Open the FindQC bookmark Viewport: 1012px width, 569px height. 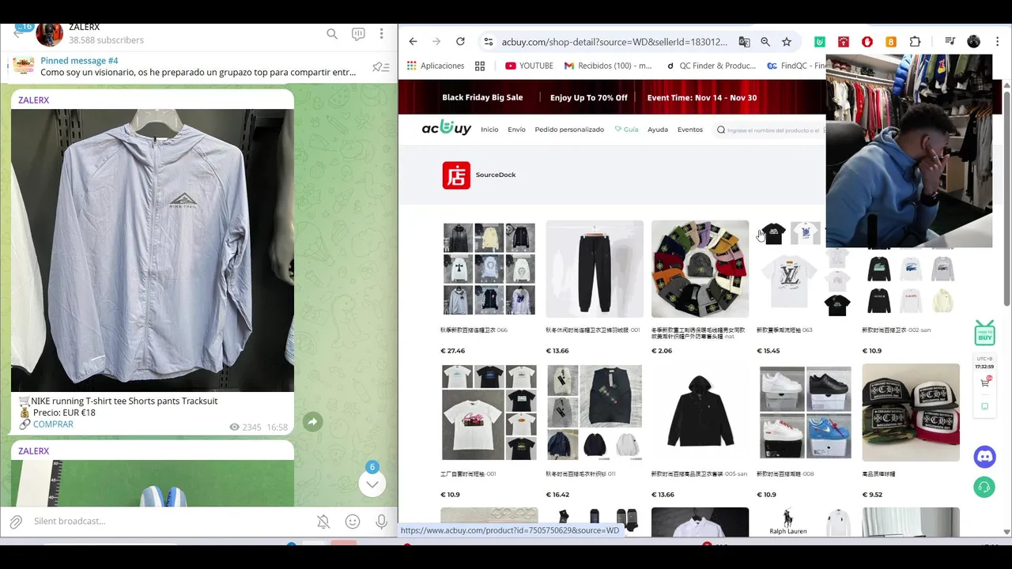(x=796, y=66)
